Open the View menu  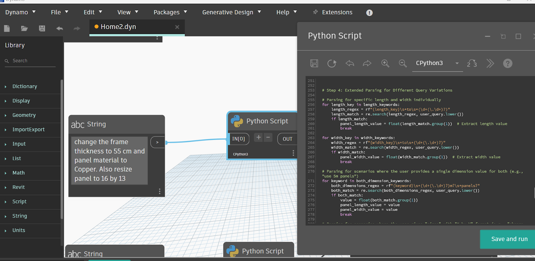point(128,12)
